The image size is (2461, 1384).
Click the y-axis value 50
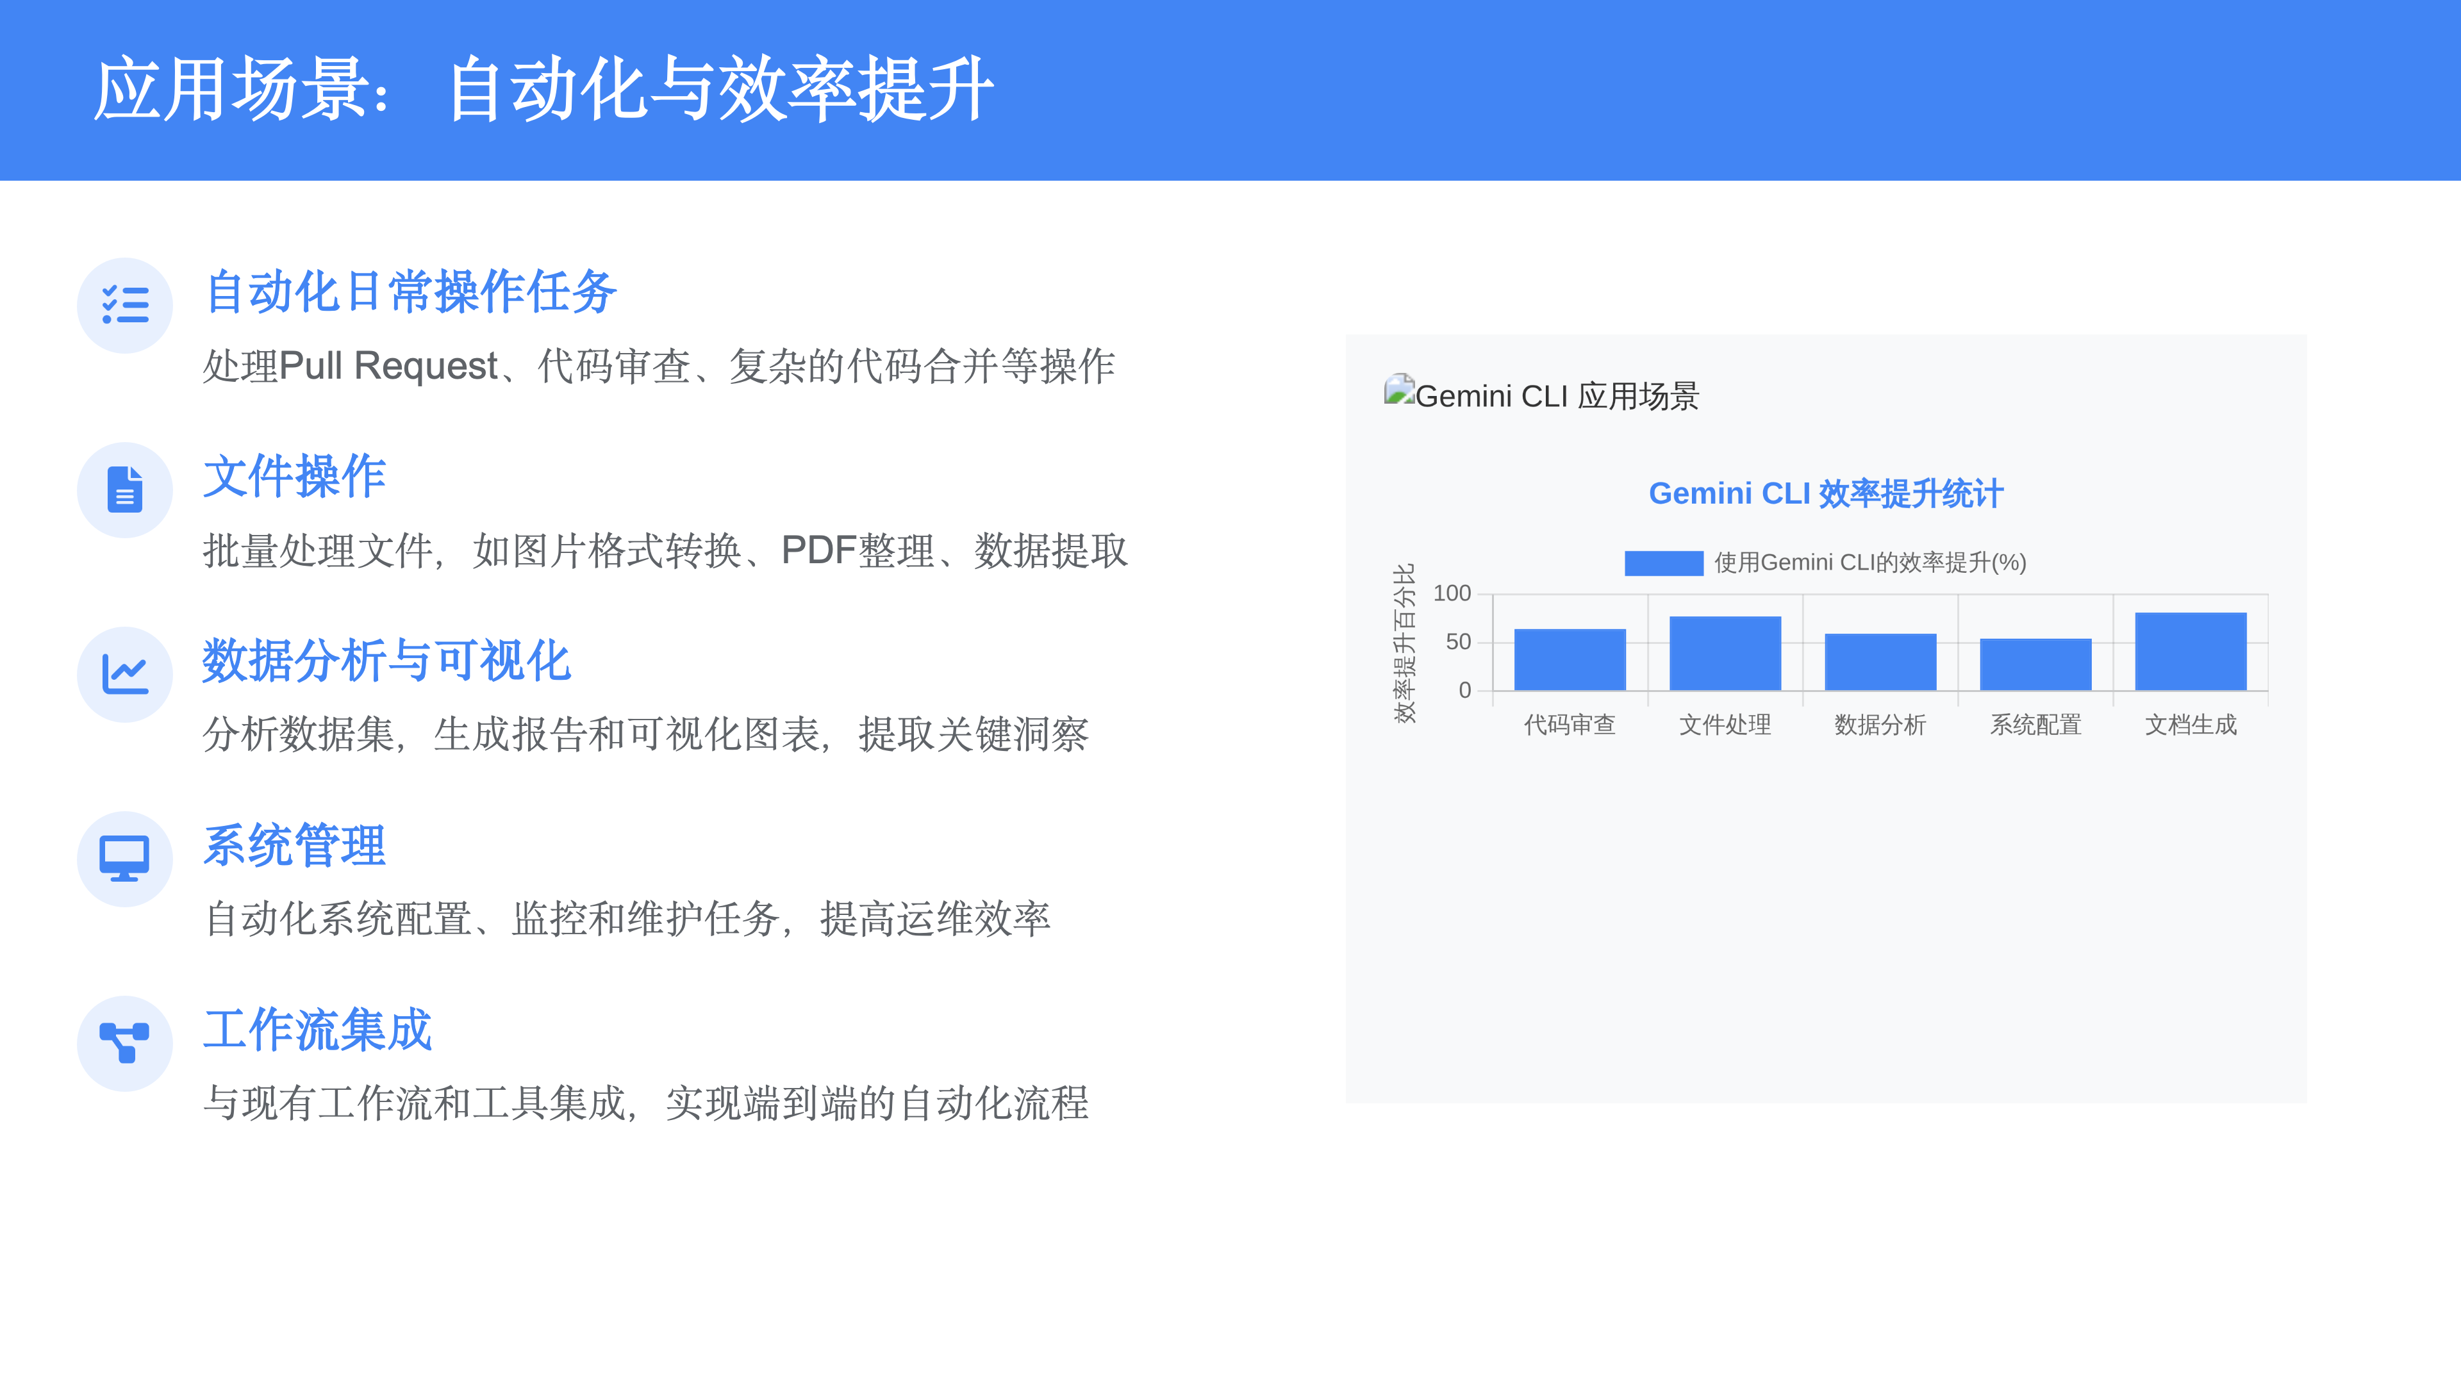click(x=1459, y=642)
